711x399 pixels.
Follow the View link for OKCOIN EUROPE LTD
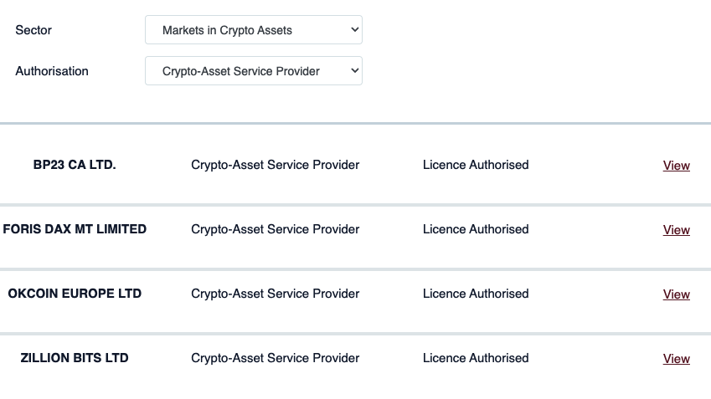[676, 294]
